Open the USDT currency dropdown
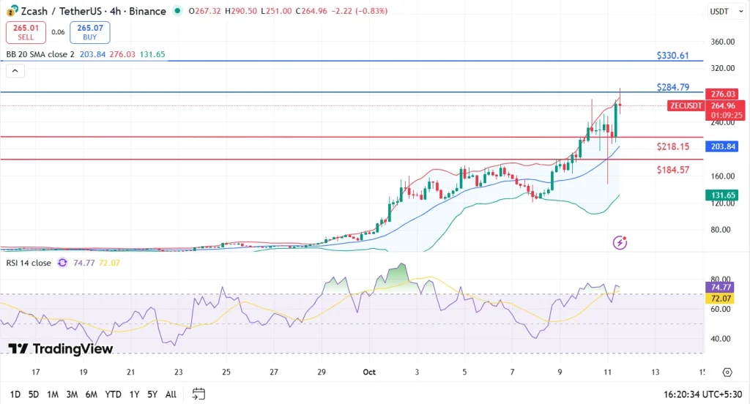The width and height of the screenshot is (750, 404). click(718, 12)
